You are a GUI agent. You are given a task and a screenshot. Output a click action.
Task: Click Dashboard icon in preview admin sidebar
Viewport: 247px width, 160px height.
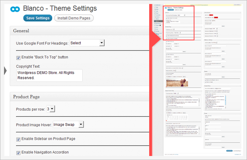(x=155, y=5)
